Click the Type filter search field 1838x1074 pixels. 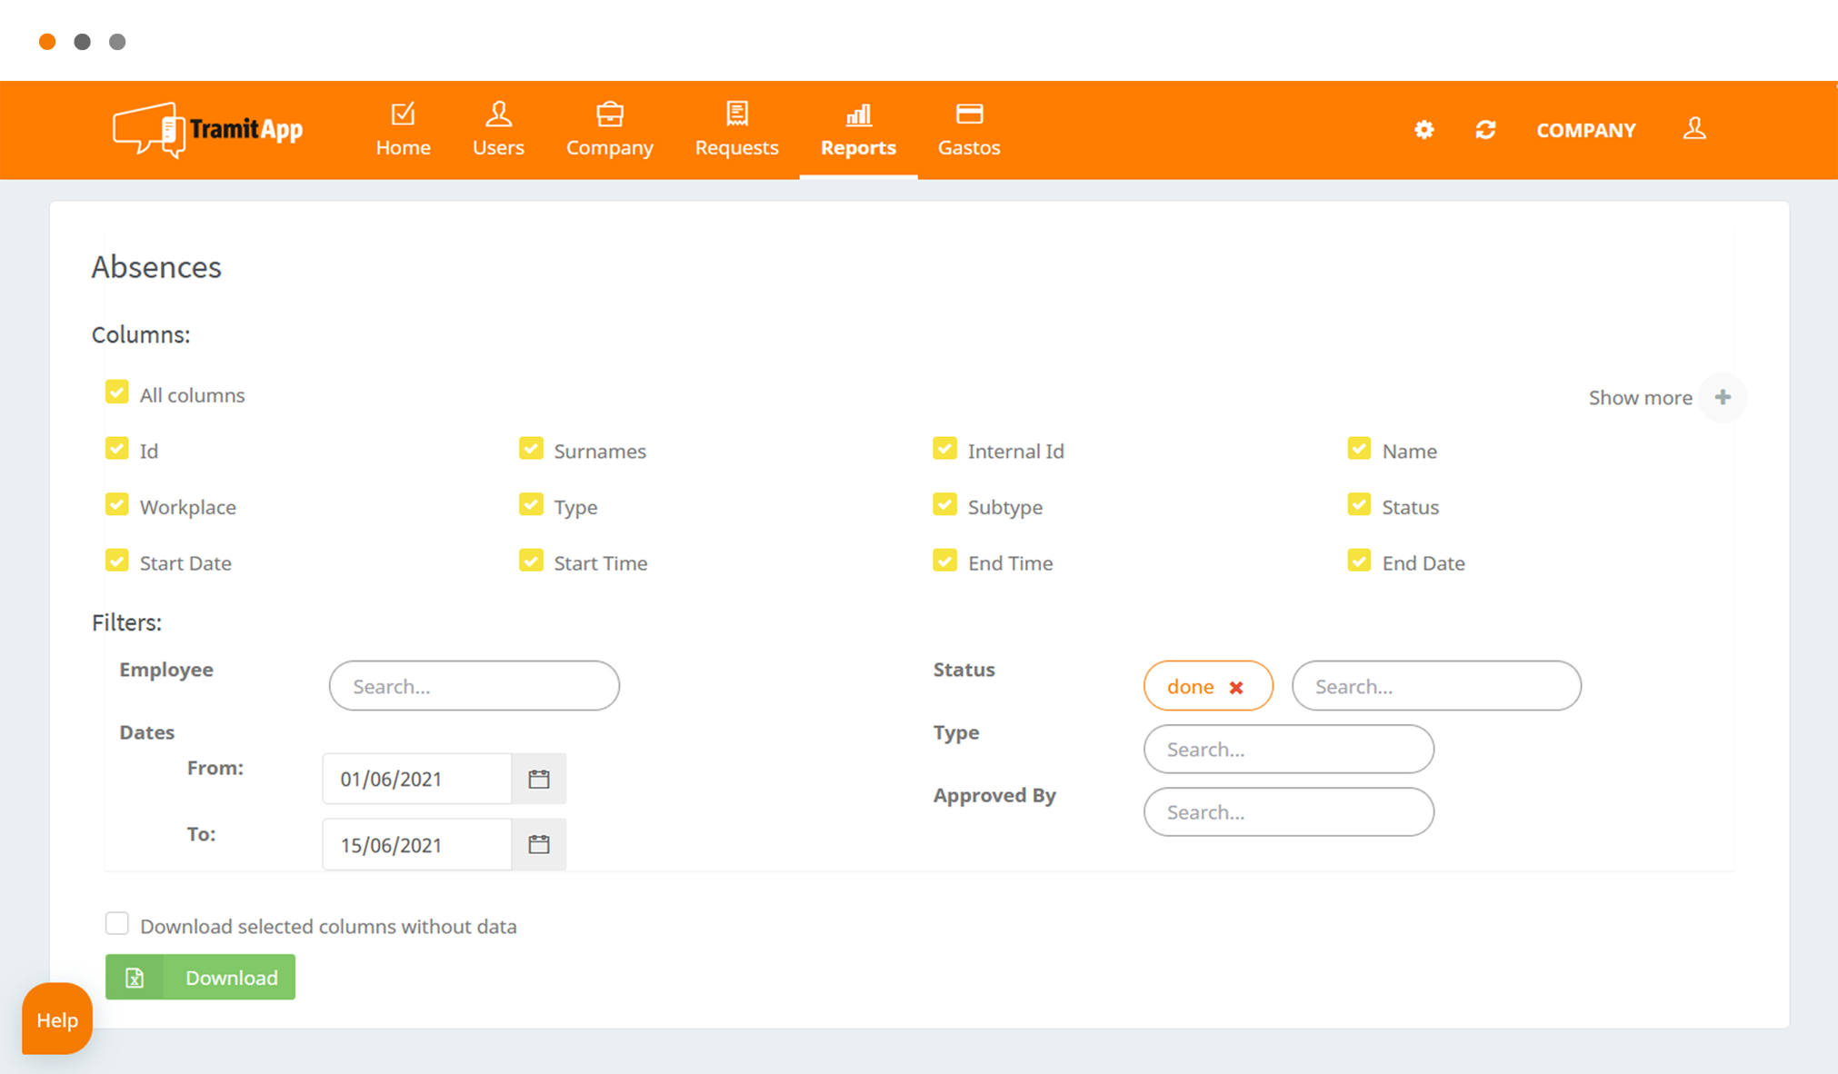[1289, 749]
